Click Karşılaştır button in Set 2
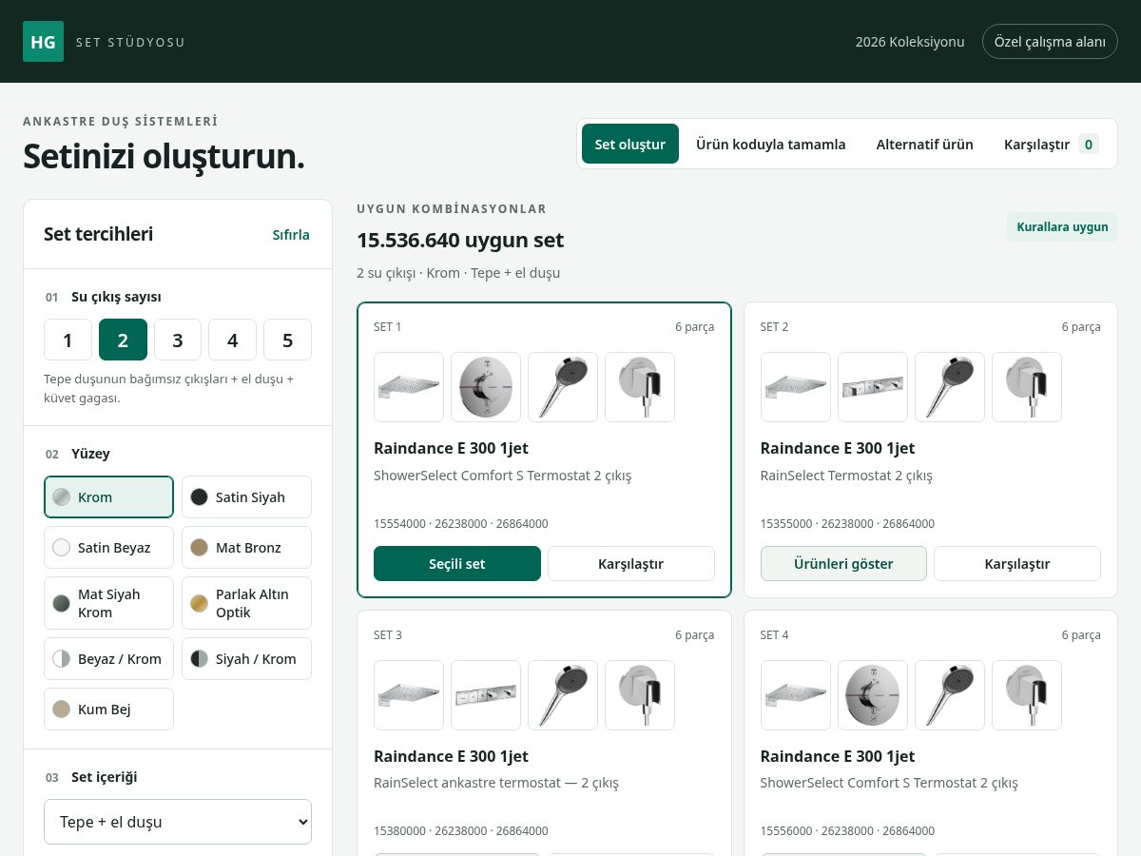The width and height of the screenshot is (1141, 856). point(1017,563)
